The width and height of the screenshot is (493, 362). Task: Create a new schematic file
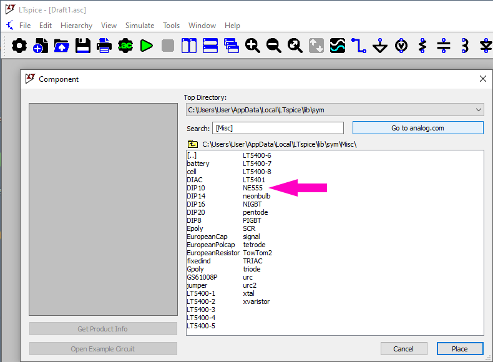tap(41, 46)
